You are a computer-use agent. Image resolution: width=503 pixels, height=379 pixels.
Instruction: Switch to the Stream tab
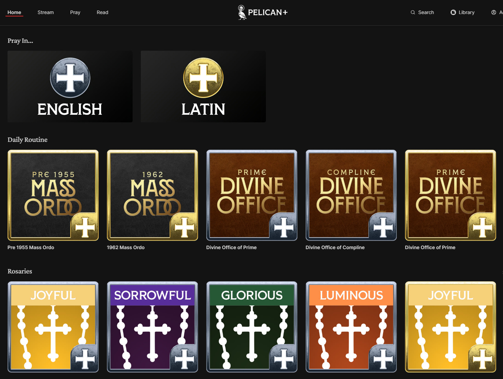pos(46,12)
